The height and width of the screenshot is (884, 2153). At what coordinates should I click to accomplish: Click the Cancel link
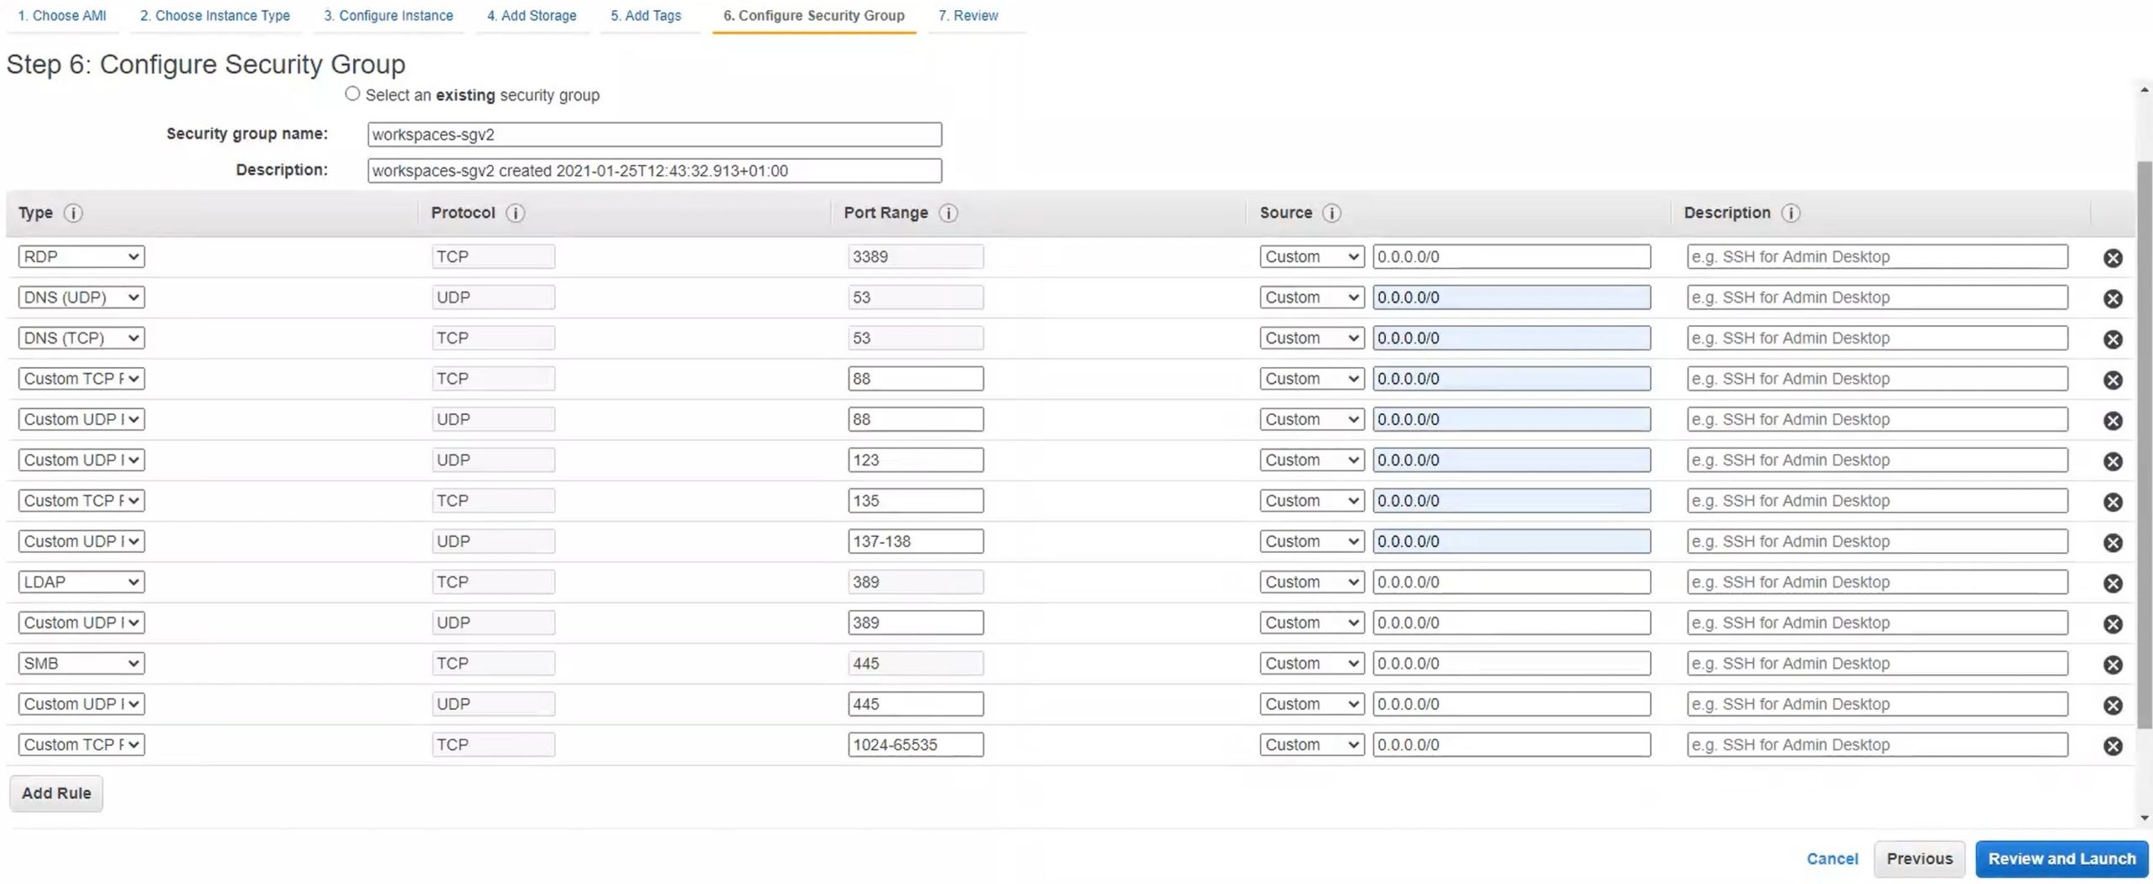(1832, 859)
